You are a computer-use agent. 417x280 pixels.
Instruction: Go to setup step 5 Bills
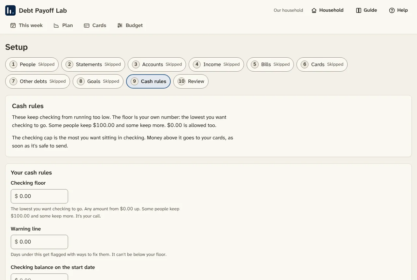pyautogui.click(x=270, y=64)
